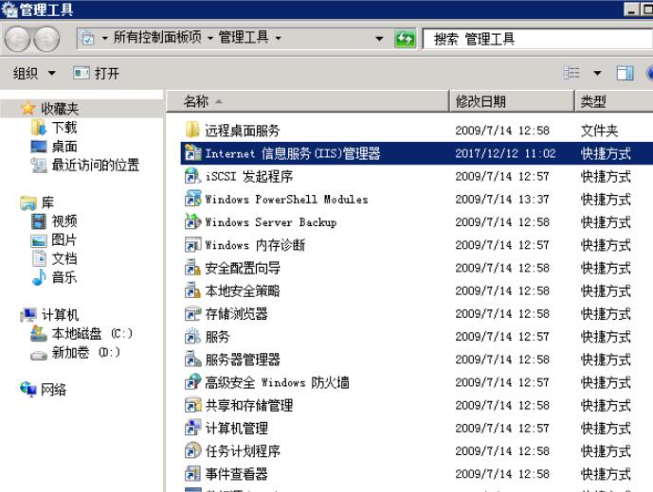Open the 组织 dropdown menu
The width and height of the screenshot is (653, 492).
click(x=34, y=73)
